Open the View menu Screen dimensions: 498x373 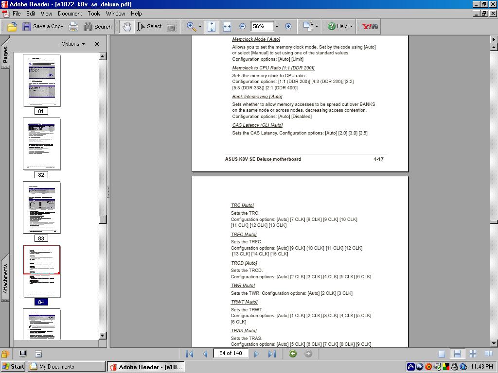click(x=46, y=14)
